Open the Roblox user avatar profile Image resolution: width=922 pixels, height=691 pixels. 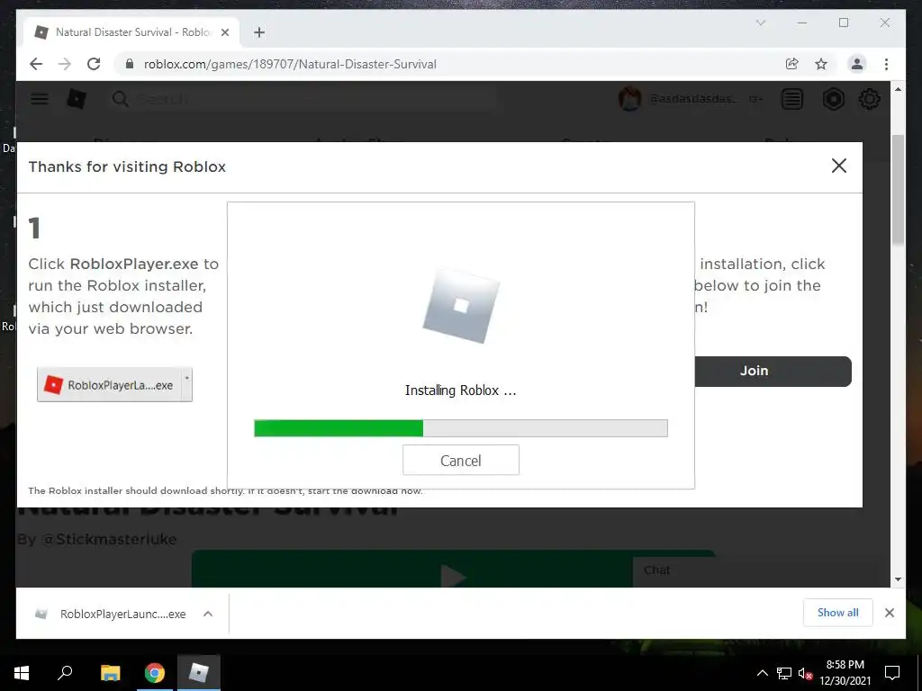pyautogui.click(x=629, y=99)
